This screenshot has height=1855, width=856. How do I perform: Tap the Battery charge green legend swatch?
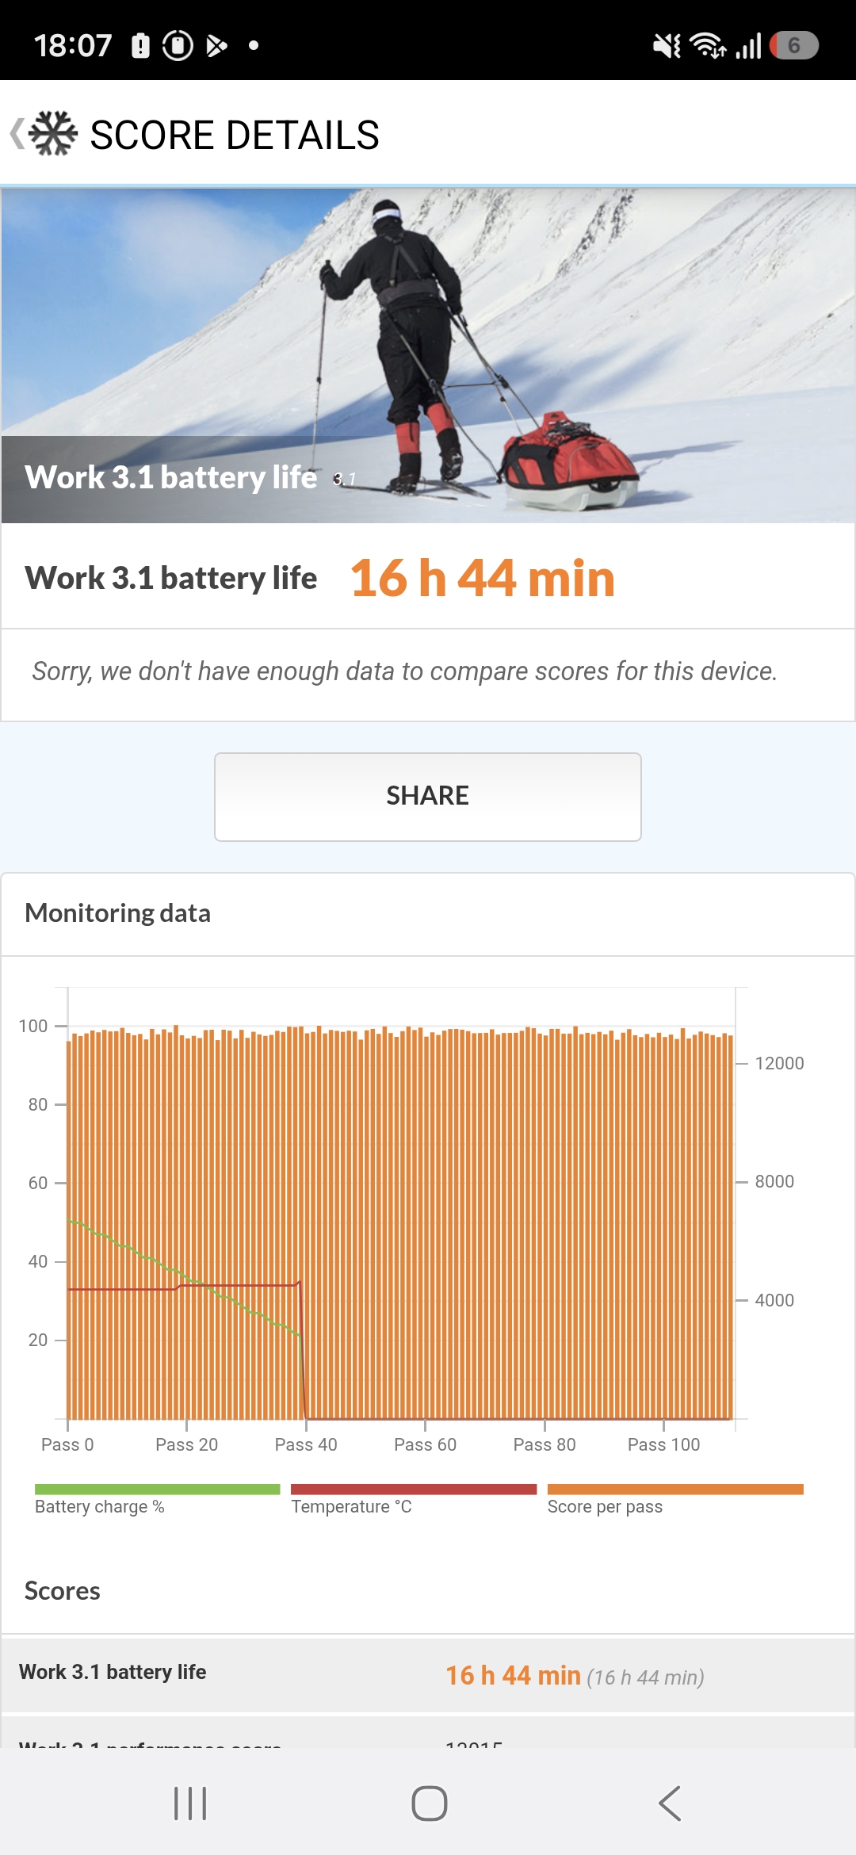click(x=158, y=1489)
